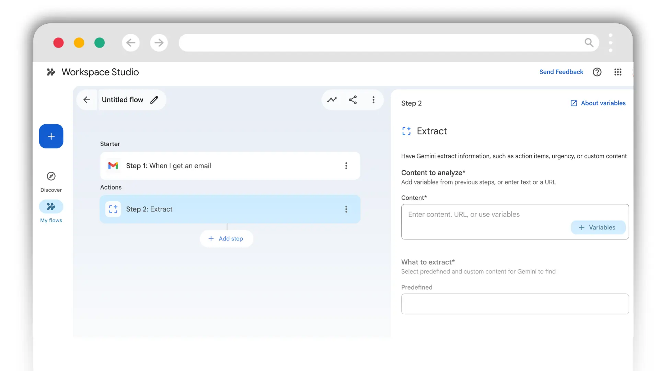
Task: Open the Discover section in sidebar
Action: click(51, 181)
